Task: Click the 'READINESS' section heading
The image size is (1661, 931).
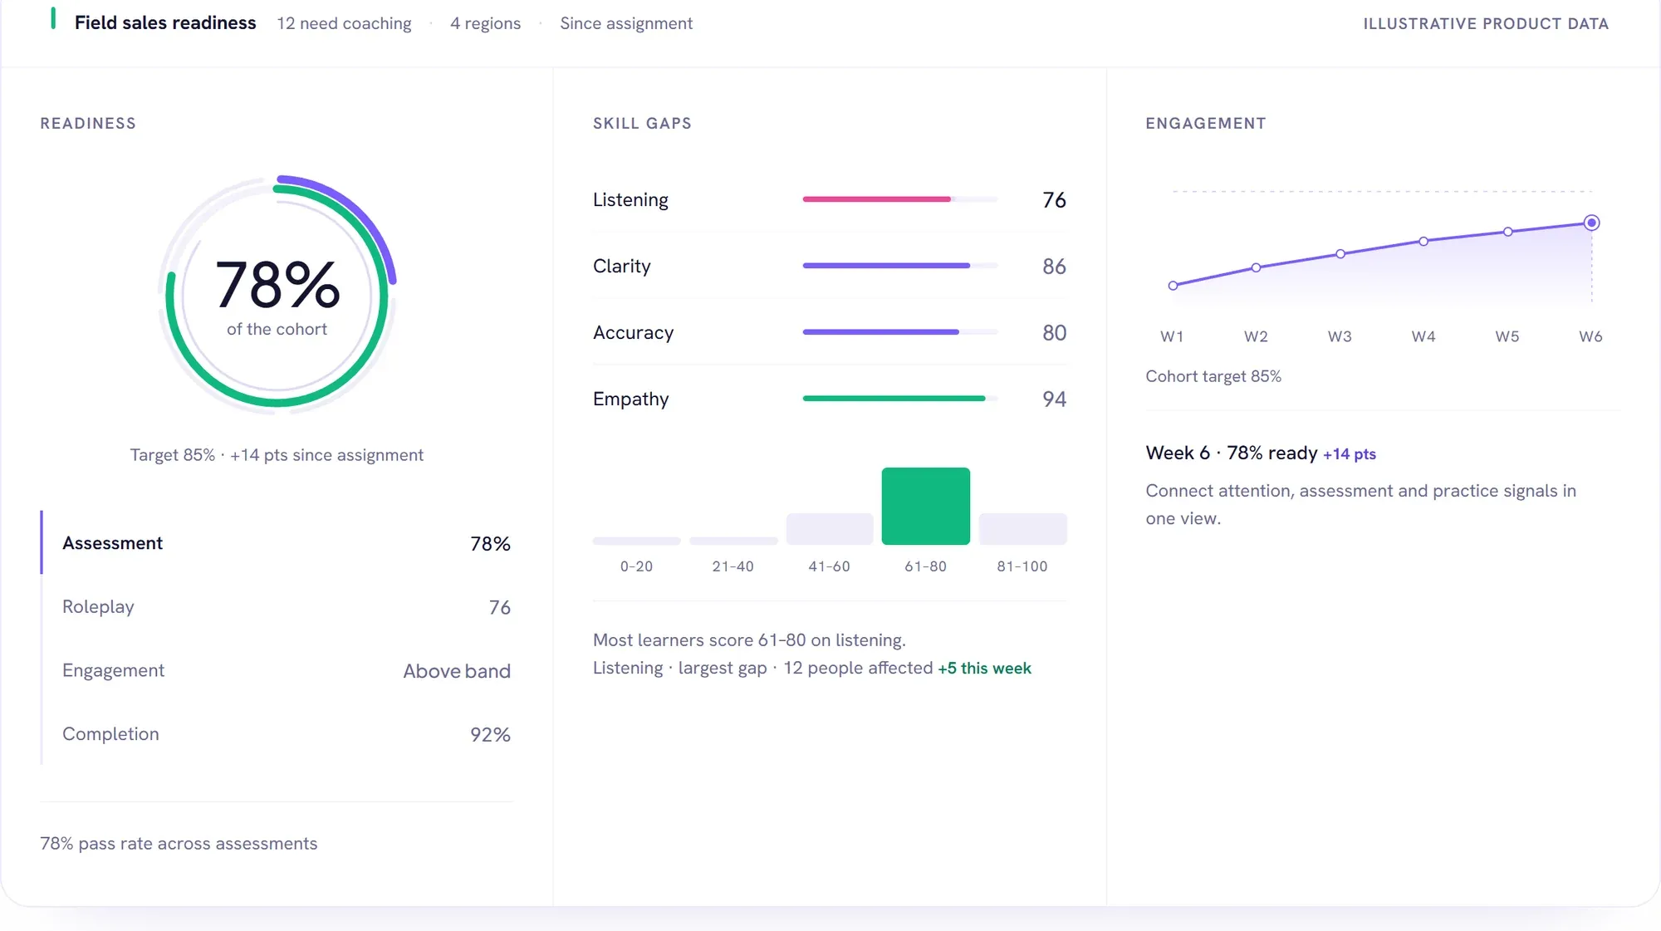Action: [x=88, y=124]
